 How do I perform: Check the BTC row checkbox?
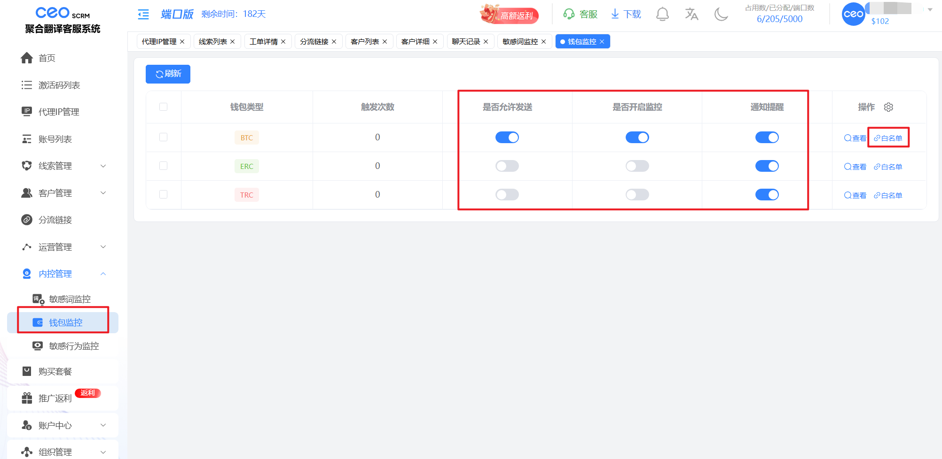pos(164,137)
